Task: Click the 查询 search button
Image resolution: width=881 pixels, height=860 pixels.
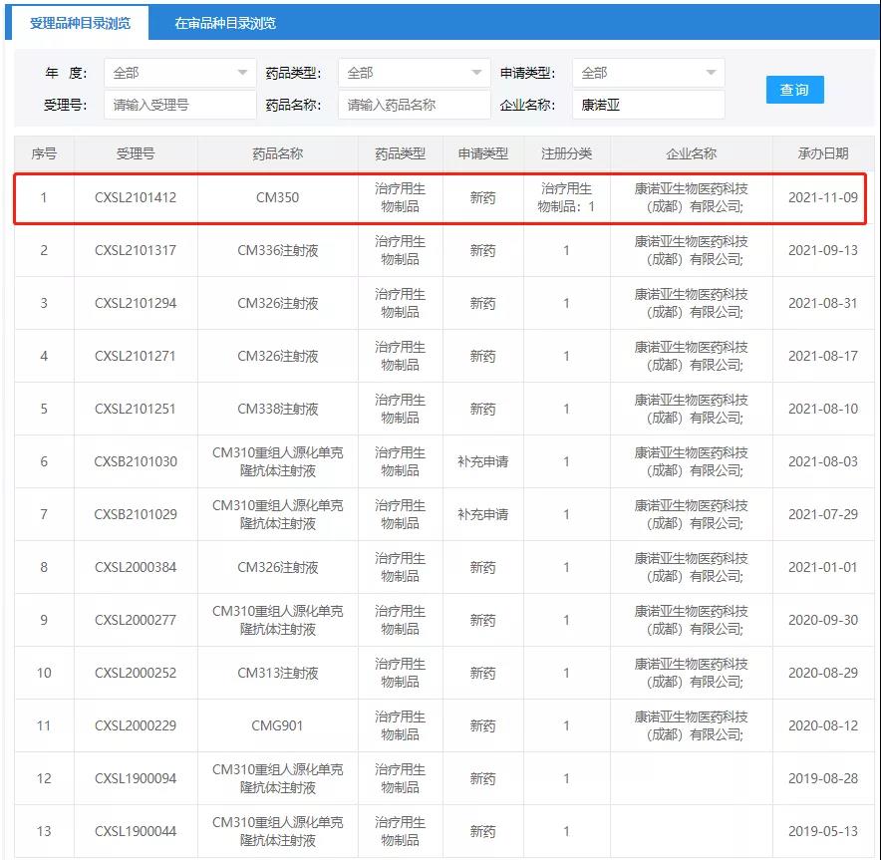Action: coord(794,90)
